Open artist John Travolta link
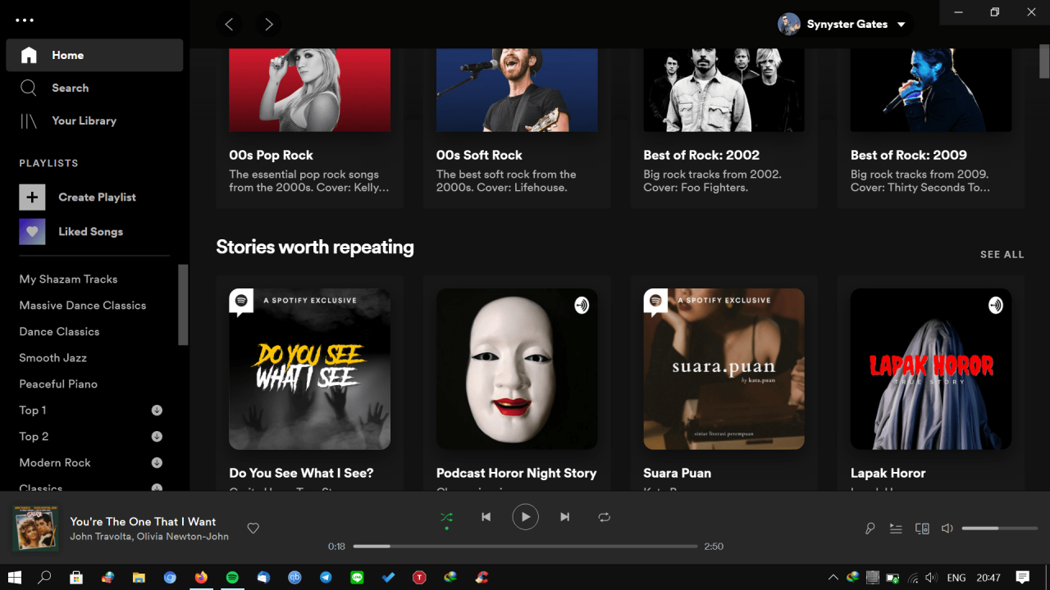This screenshot has width=1050, height=590. [102, 536]
